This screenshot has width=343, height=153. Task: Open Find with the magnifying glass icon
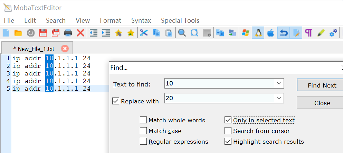182,33
